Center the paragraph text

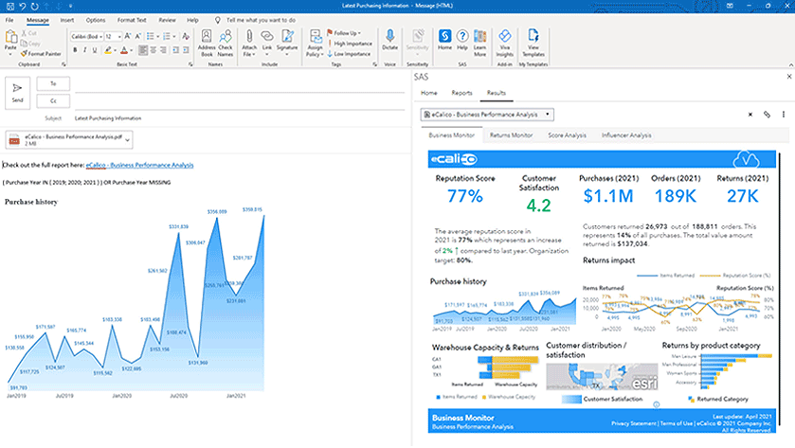click(154, 50)
